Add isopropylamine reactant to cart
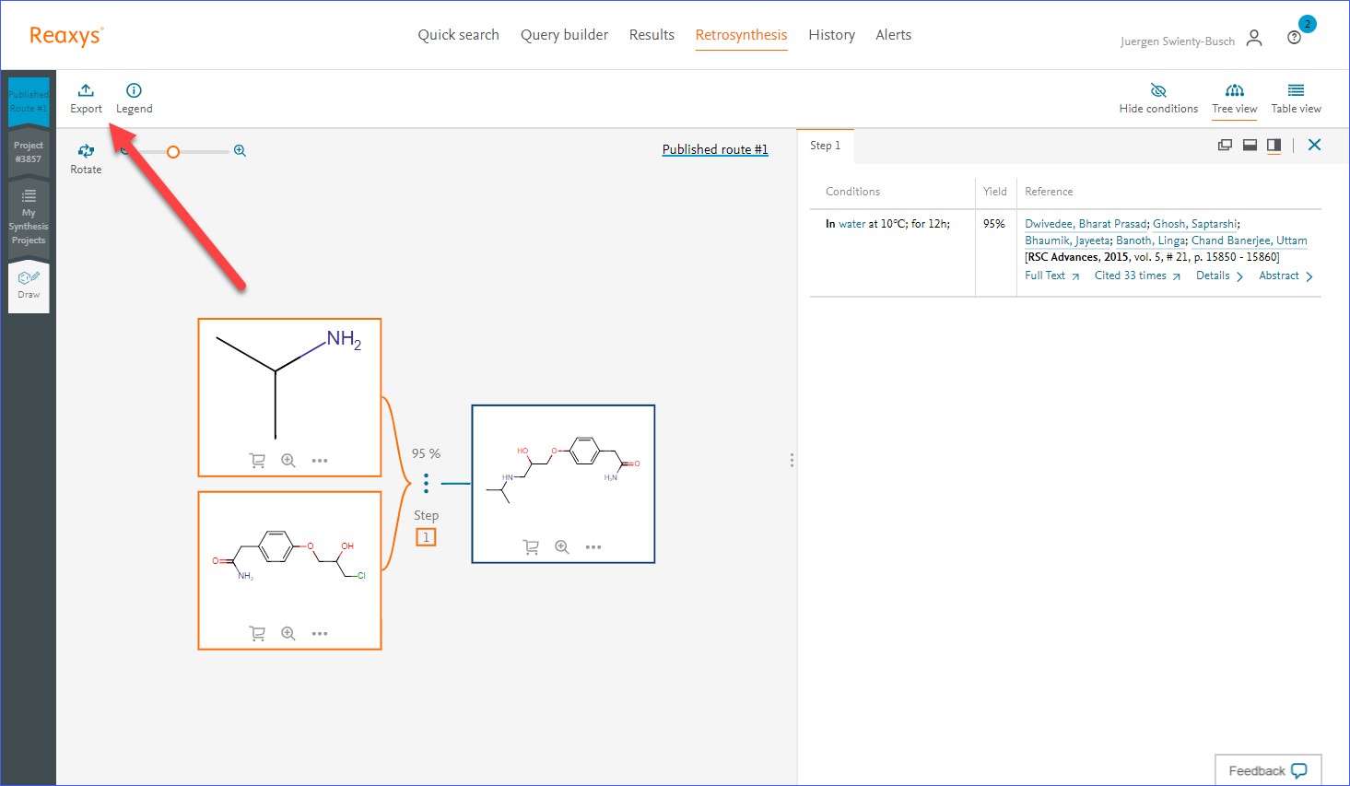Viewport: 1350px width, 786px height. click(x=257, y=461)
